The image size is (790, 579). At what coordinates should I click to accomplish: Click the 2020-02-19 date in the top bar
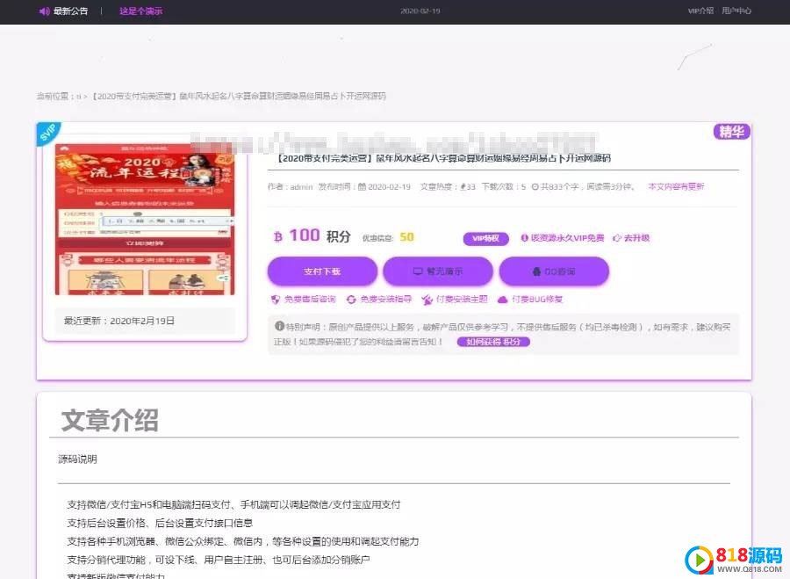420,11
